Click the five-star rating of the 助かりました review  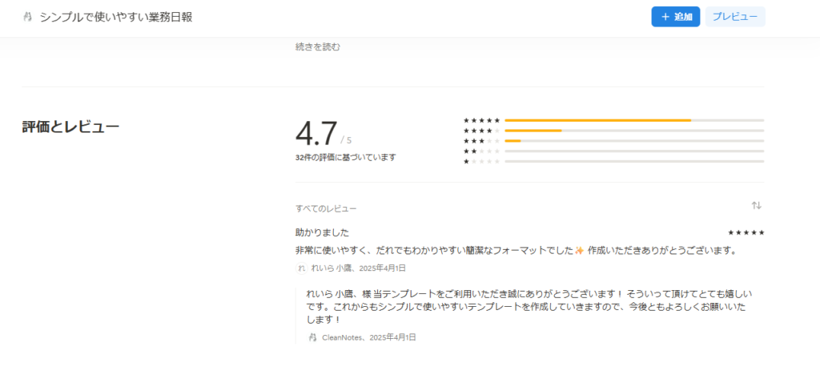coord(746,232)
